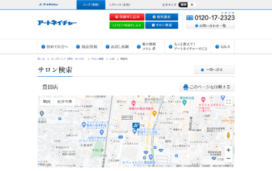Click the Google logo on the map
Image resolution: width=272 pixels, height=171 pixels.
click(x=45, y=165)
